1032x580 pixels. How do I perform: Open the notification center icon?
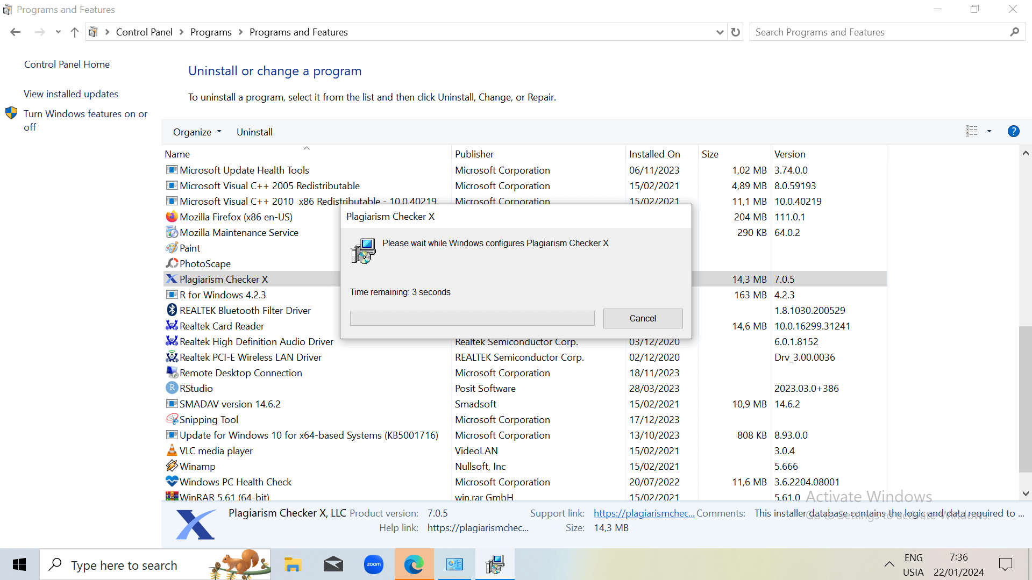[1005, 564]
